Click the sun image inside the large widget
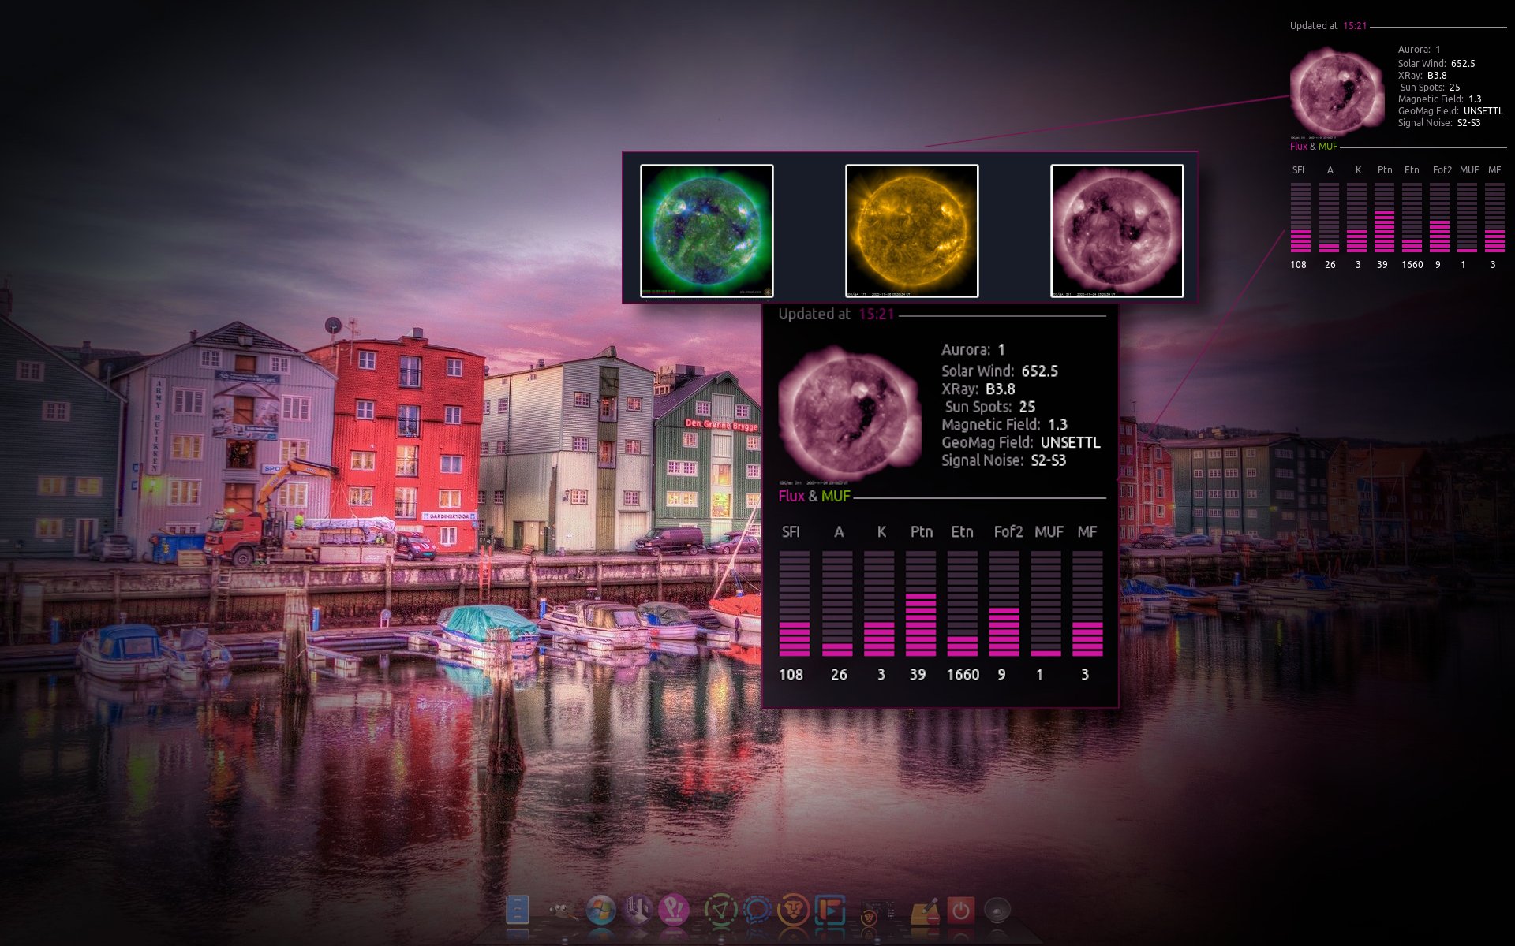Image resolution: width=1515 pixels, height=946 pixels. (851, 414)
